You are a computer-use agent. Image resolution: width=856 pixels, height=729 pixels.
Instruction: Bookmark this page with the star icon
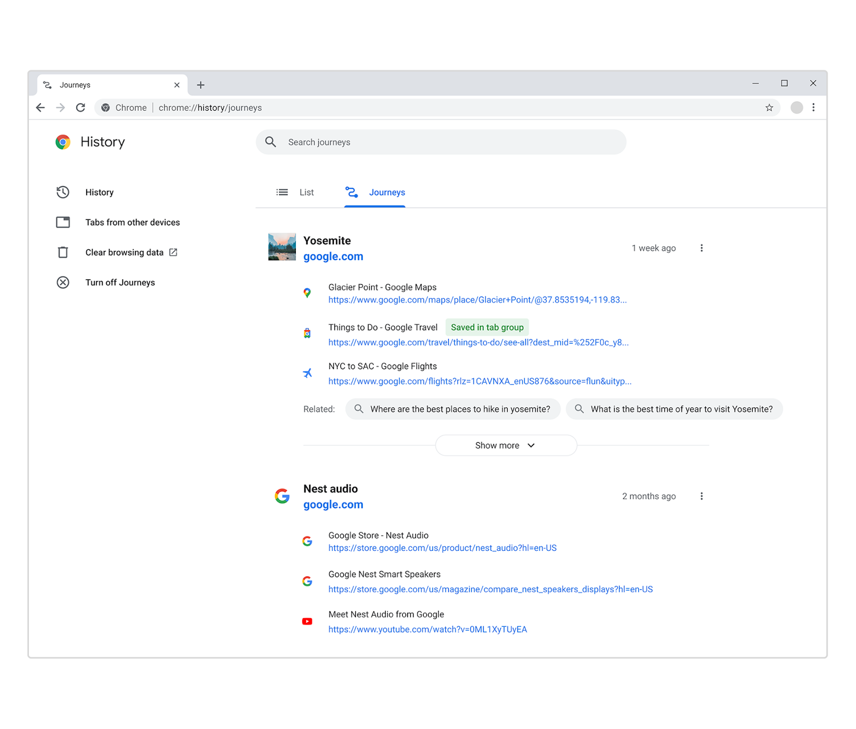click(769, 108)
